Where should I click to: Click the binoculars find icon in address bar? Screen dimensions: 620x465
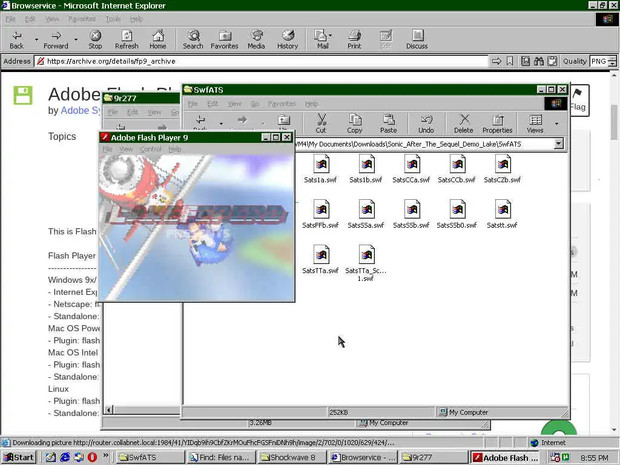538,61
